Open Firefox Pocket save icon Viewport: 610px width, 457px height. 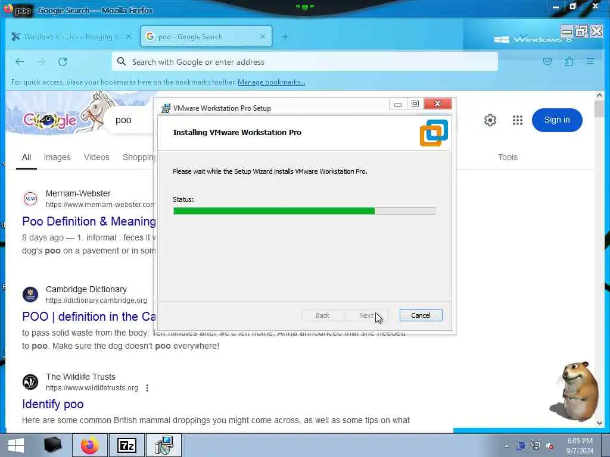coord(547,61)
